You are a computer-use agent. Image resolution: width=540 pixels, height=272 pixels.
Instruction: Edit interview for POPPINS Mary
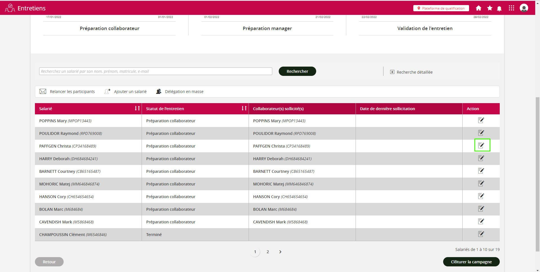[x=481, y=120]
